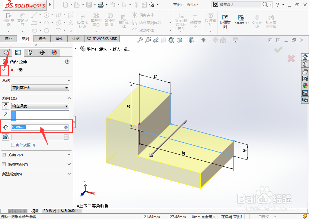Cancel the extrude with the red X
Screen dimensions: 309x219
click(x=12, y=70)
